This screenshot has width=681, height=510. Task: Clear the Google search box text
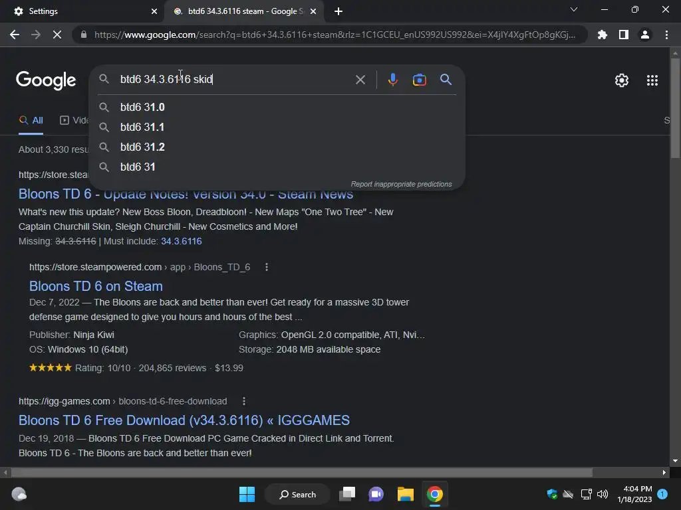pyautogui.click(x=360, y=80)
